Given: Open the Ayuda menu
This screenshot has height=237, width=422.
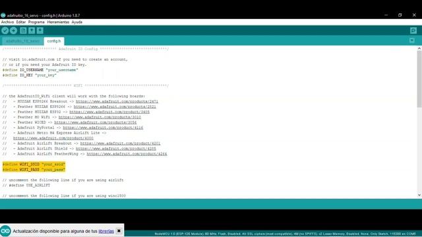Looking at the screenshot, I should coord(77,22).
